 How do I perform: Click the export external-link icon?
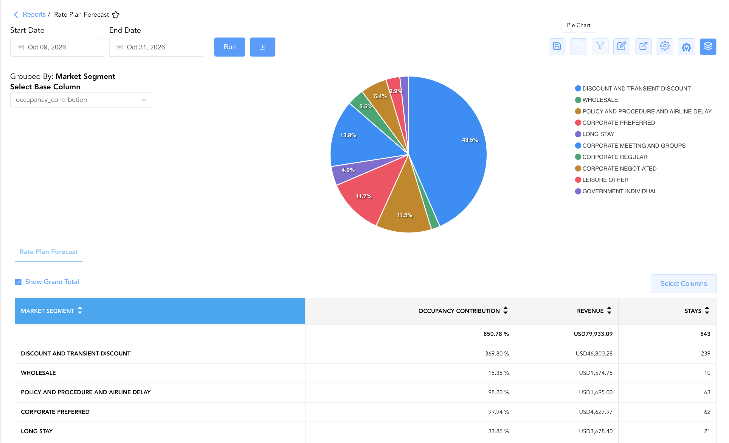[x=643, y=46]
